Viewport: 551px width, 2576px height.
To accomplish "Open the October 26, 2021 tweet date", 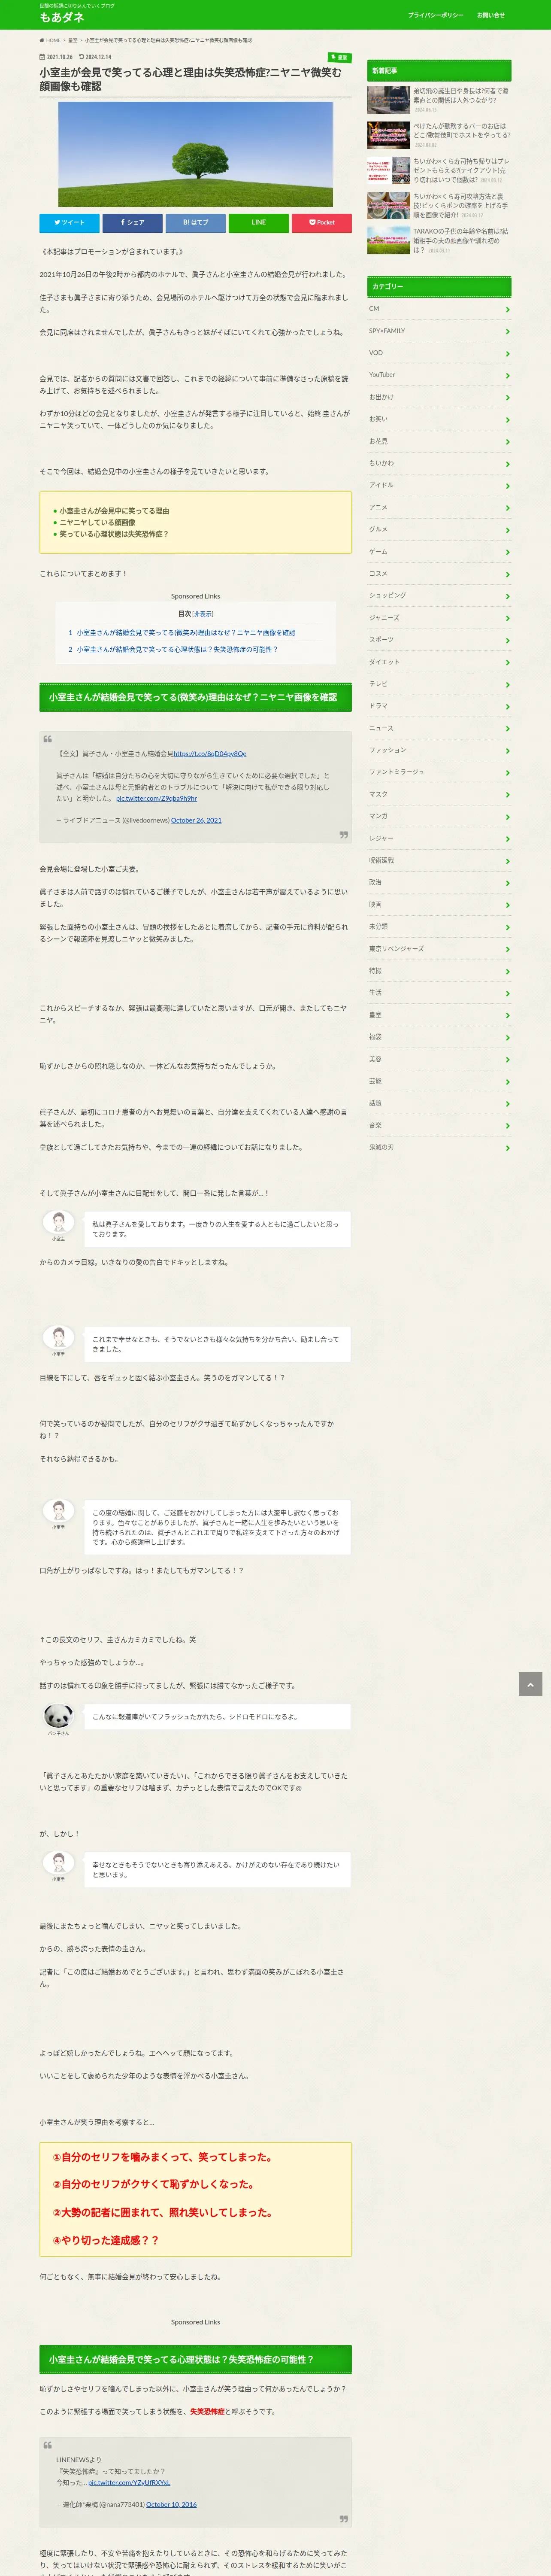I will point(196,820).
